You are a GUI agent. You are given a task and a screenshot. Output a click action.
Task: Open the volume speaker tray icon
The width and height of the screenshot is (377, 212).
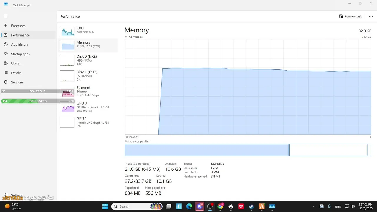click(353, 206)
